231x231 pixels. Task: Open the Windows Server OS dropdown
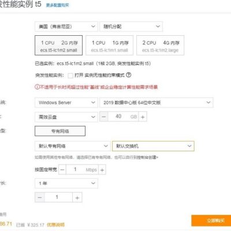66,103
